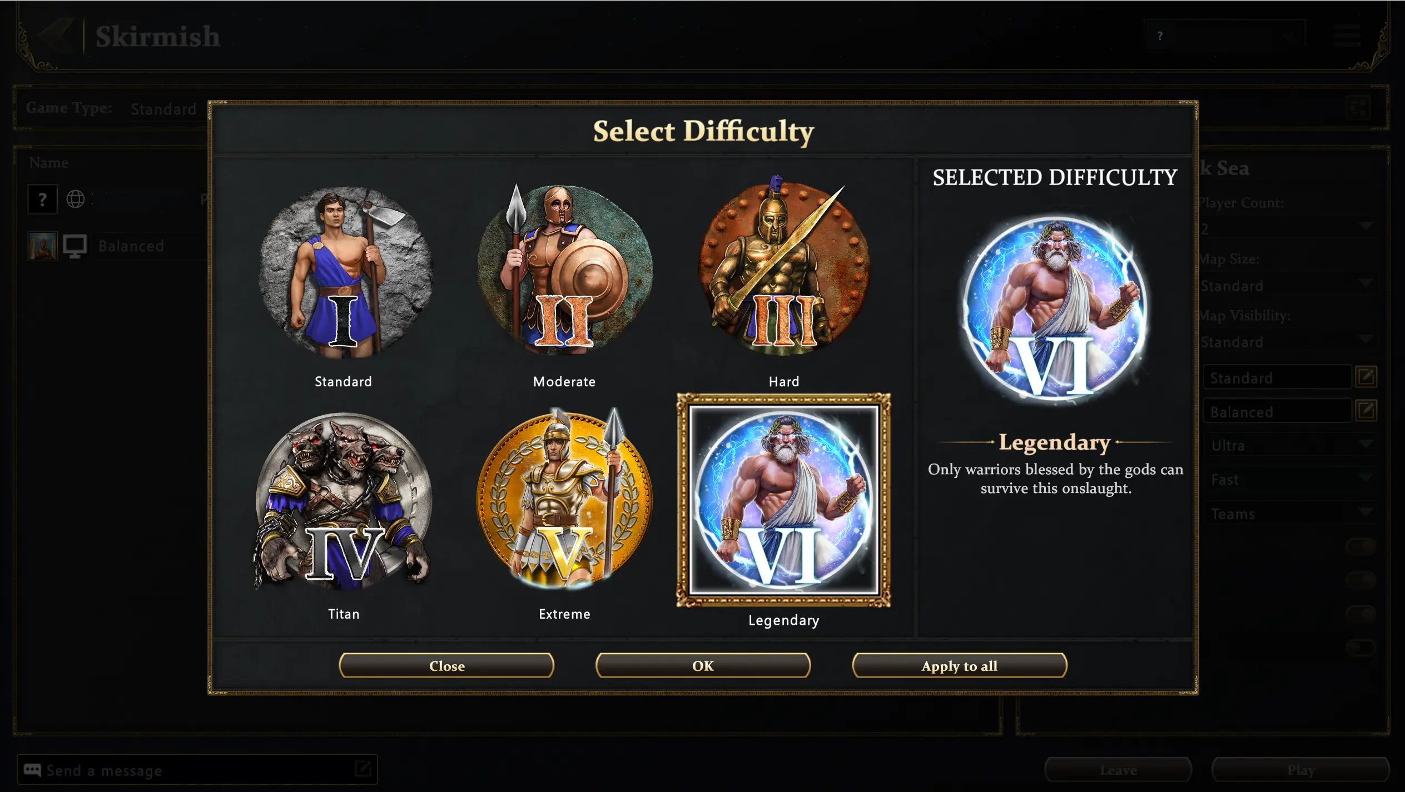The height and width of the screenshot is (792, 1405).
Task: Select the Titan Cerberus difficulty icon
Action: (x=344, y=501)
